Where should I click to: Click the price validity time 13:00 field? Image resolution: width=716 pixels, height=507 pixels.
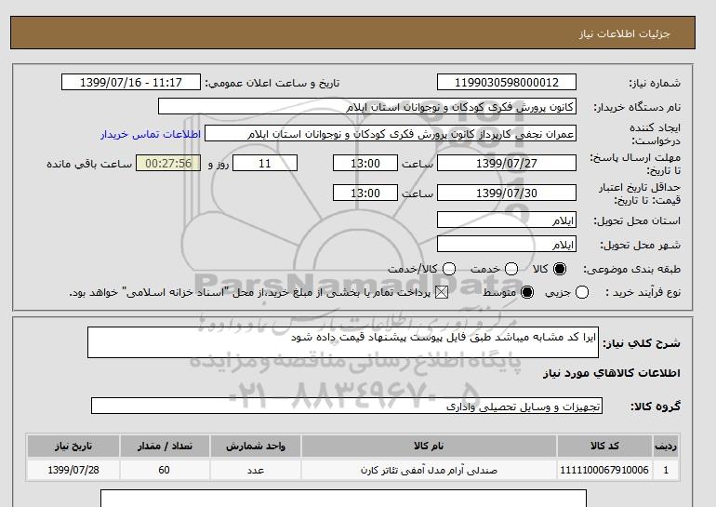[x=365, y=193]
